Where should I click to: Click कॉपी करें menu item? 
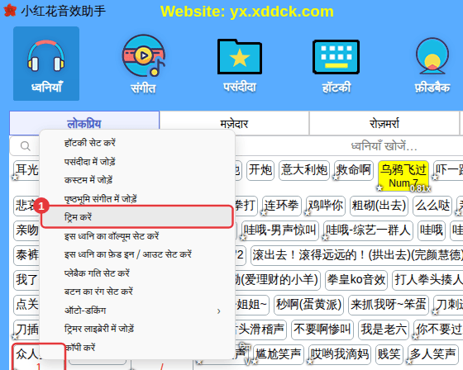click(x=137, y=347)
